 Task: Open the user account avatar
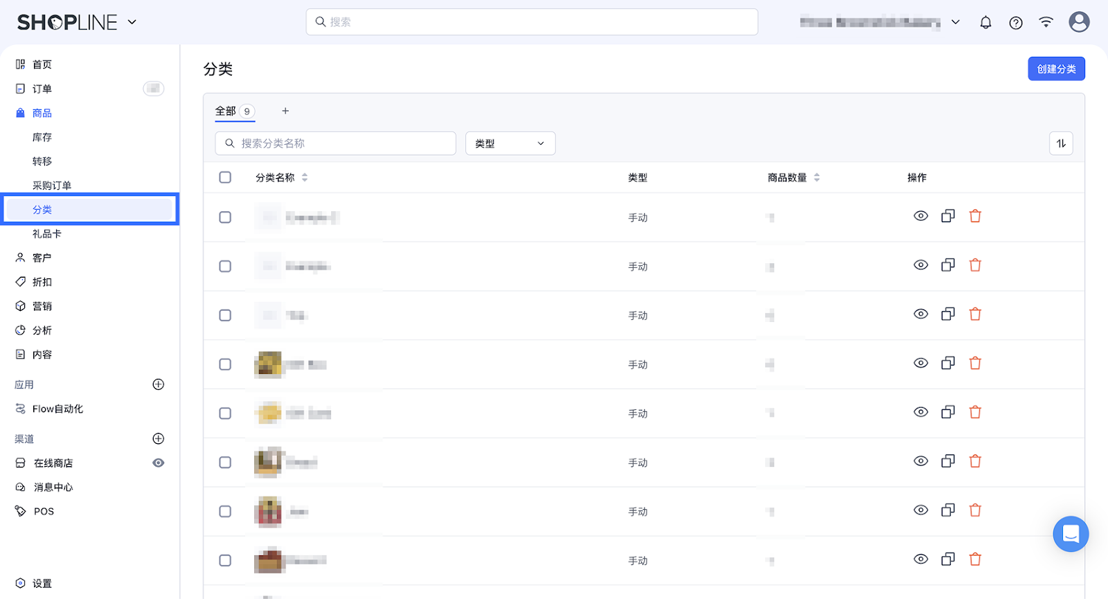(1079, 21)
